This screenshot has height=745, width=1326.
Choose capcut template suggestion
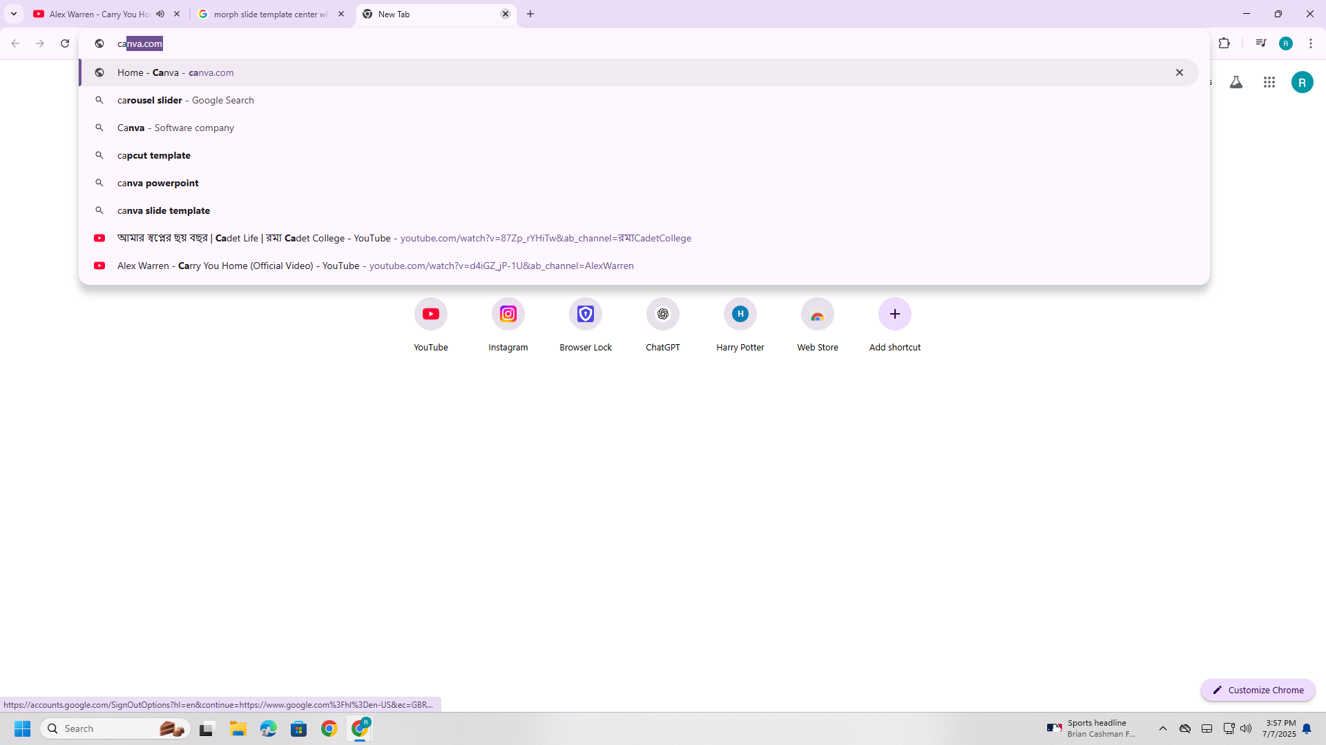tap(639, 155)
